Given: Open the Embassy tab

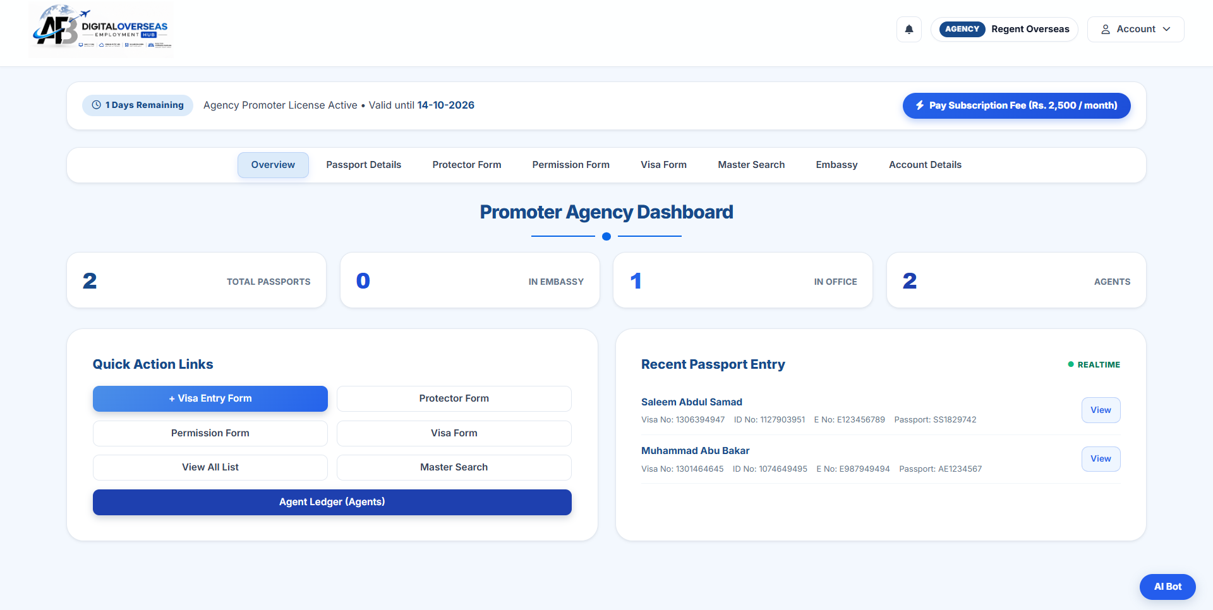Looking at the screenshot, I should pyautogui.click(x=836, y=165).
